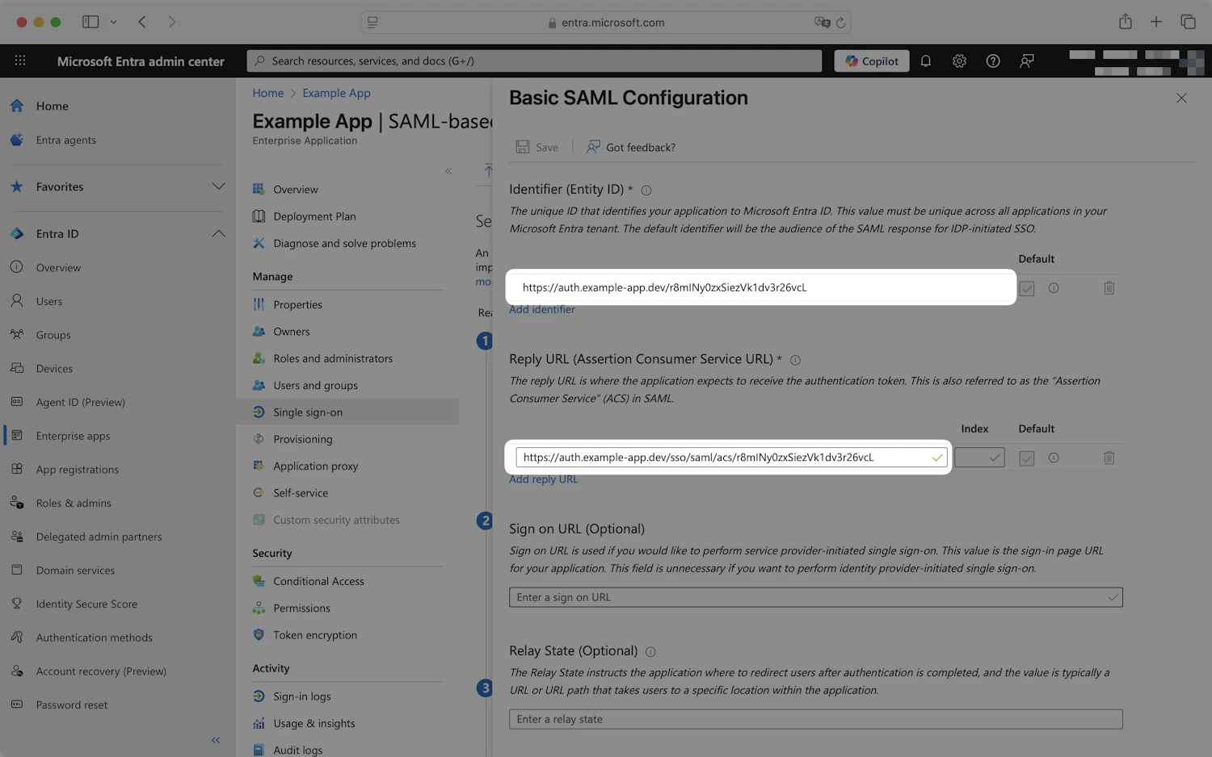Show info for Identifier (Entity ID)
Image resolution: width=1212 pixels, height=757 pixels.
pyautogui.click(x=646, y=190)
